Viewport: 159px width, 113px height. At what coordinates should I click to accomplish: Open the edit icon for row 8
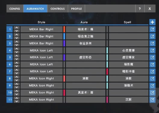[152, 79]
